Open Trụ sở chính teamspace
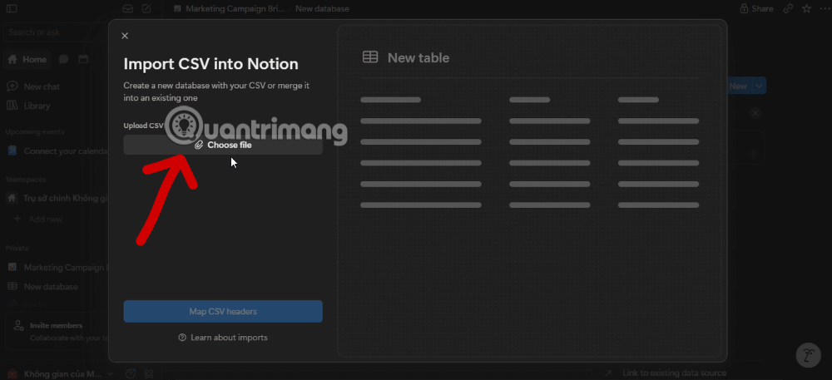832x380 pixels. 56,198
